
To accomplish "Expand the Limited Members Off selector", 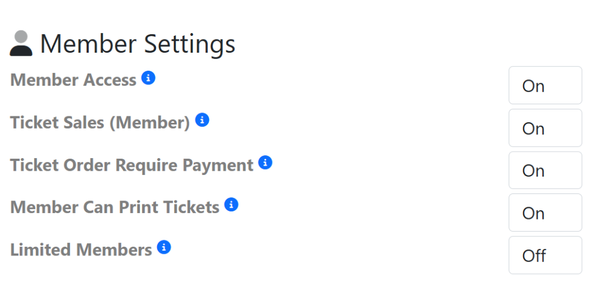I will pos(545,255).
